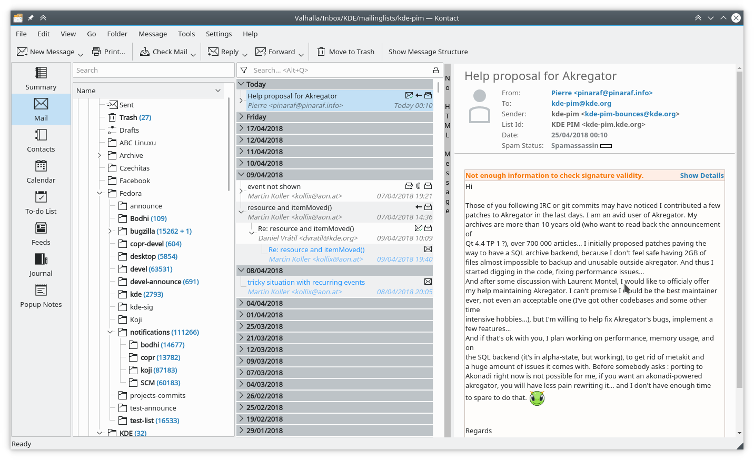Open Check Mail dropdown arrow
Image resolution: width=754 pixels, height=460 pixels.
click(193, 54)
